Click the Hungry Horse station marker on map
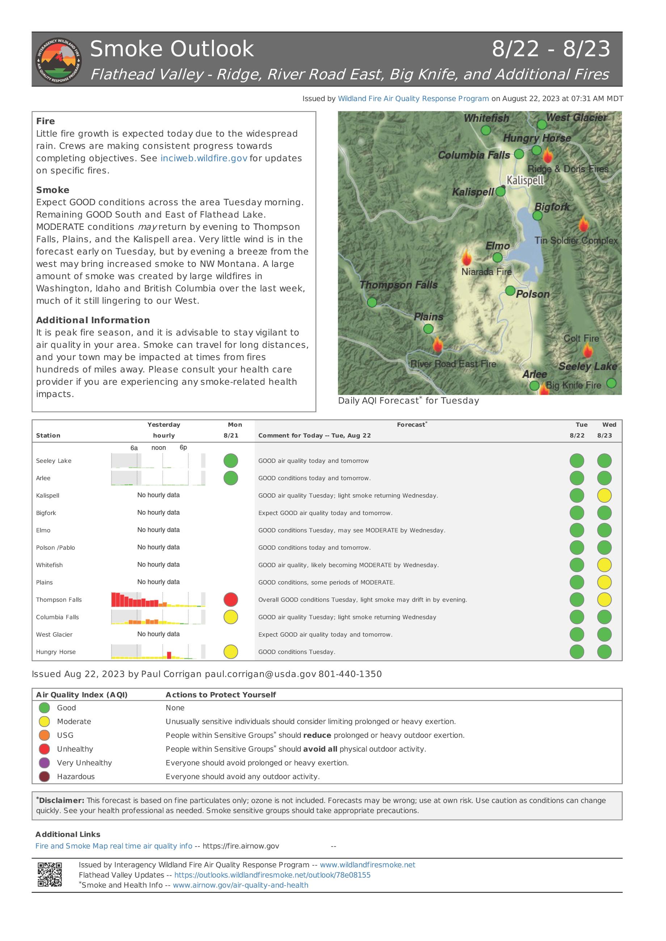The image size is (666, 941). coord(536,151)
